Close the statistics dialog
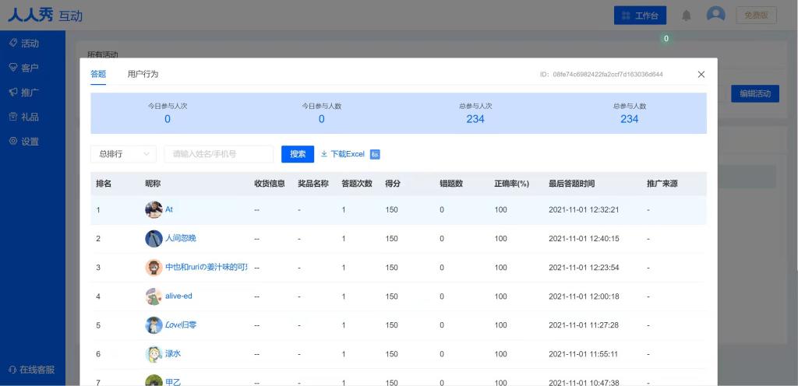Image resolution: width=798 pixels, height=386 pixels. (701, 74)
